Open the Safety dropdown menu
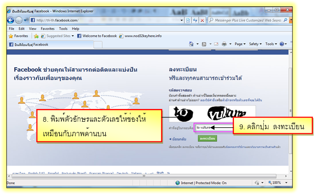Image resolution: width=316 pixels, height=194 pixels. point(255,44)
